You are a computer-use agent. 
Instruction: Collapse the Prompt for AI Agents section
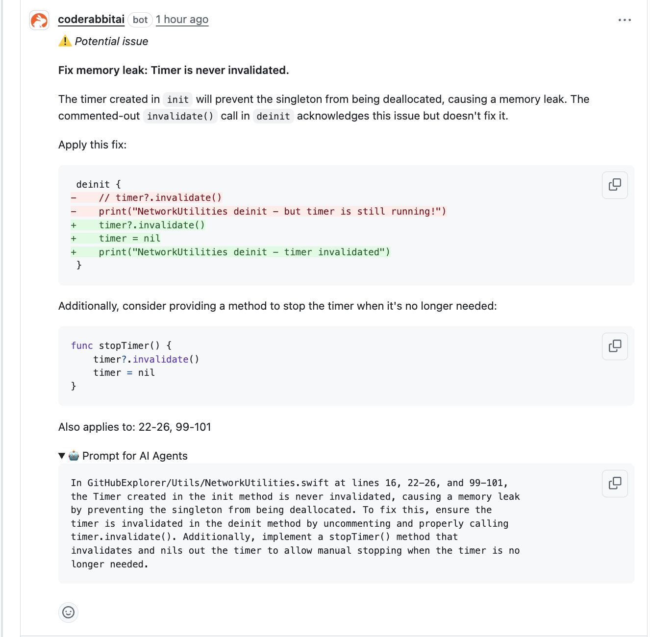click(62, 456)
